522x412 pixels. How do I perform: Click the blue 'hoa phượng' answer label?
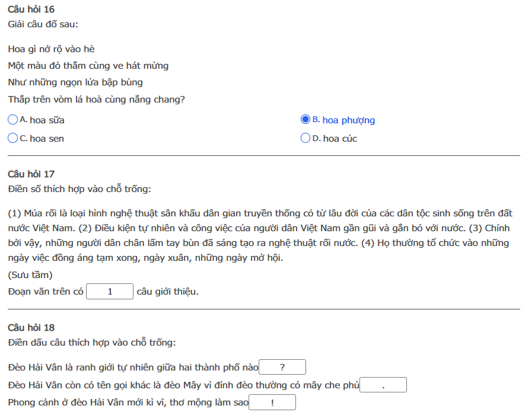(348, 120)
